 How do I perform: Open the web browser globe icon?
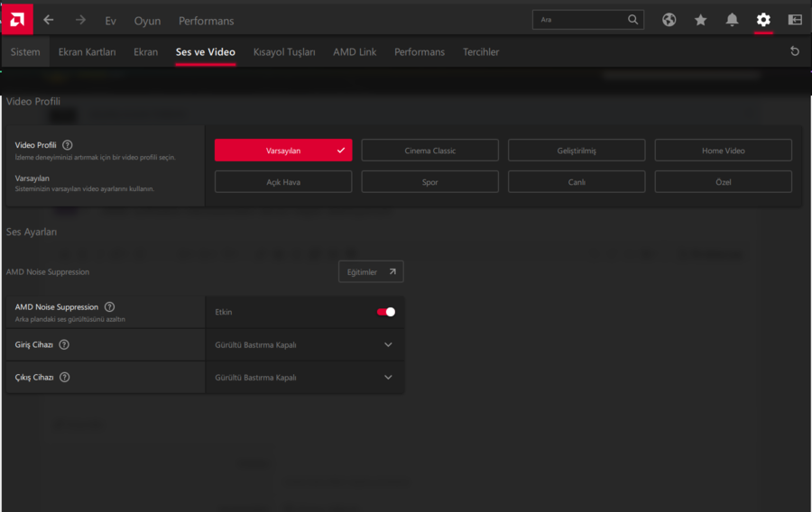(x=669, y=20)
